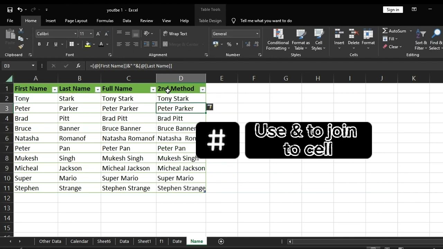This screenshot has width=443, height=249.
Task: Switch to the Formulas tab
Action: point(105,21)
